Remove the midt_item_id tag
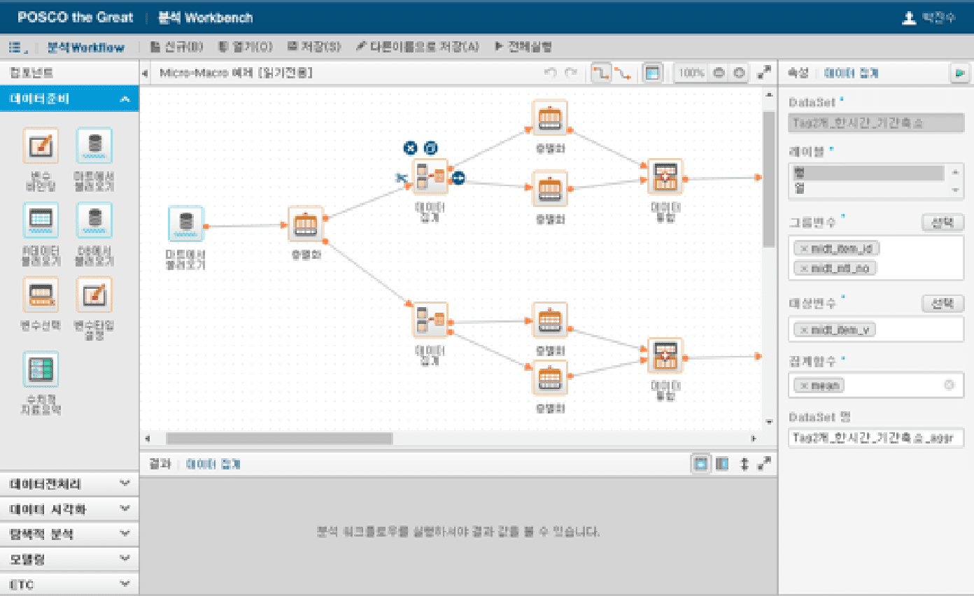 (x=804, y=248)
